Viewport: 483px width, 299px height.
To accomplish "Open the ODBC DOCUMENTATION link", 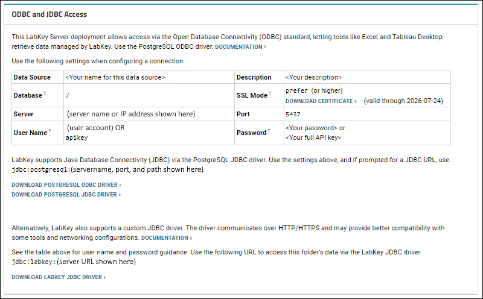I will coord(238,47).
